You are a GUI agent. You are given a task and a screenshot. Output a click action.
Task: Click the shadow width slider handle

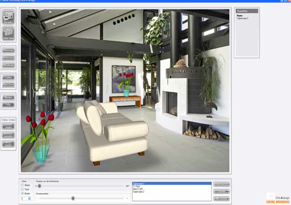73,198
